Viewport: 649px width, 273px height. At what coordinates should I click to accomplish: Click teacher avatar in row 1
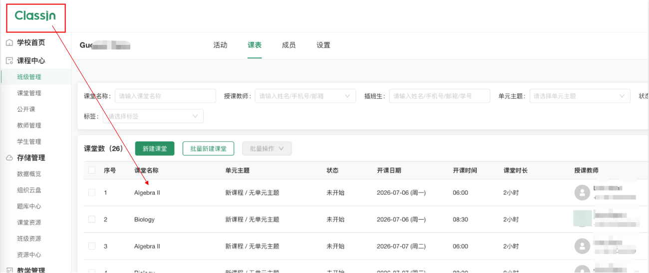[x=582, y=193]
